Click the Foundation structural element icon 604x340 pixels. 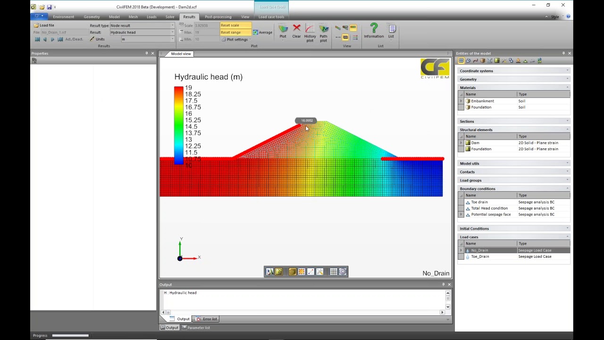coord(468,149)
